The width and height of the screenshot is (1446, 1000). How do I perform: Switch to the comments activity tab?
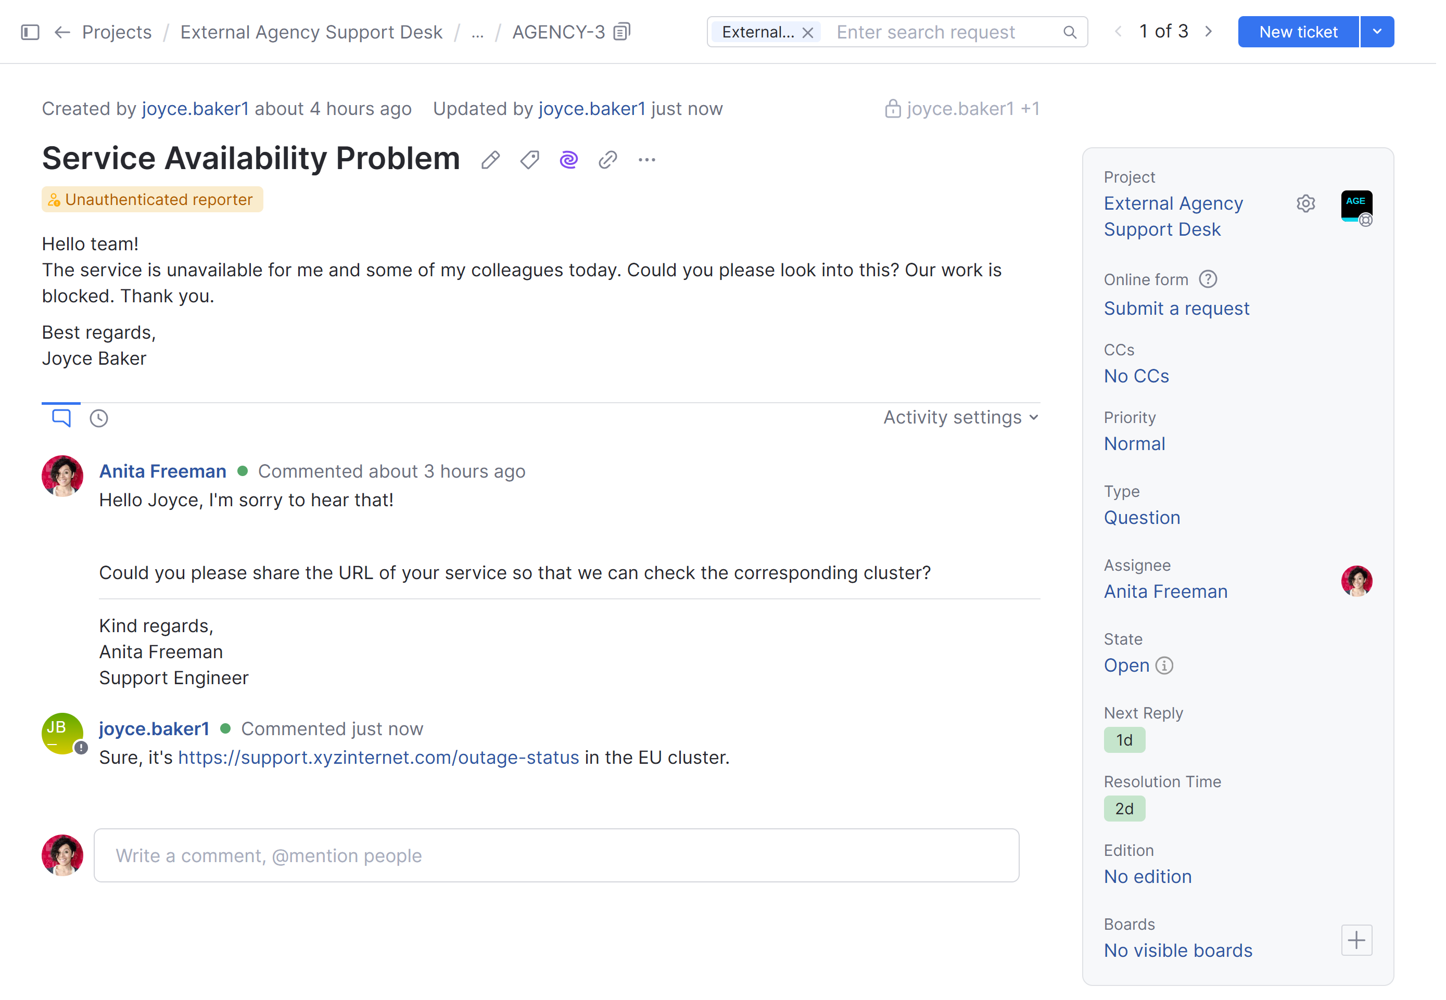[x=61, y=417]
